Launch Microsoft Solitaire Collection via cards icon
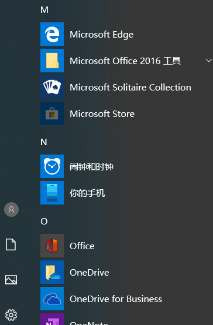The image size is (213, 325). click(52, 87)
